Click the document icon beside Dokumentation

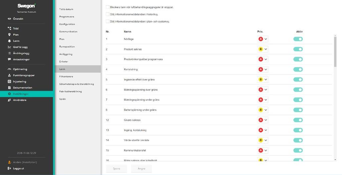[x=9, y=88]
